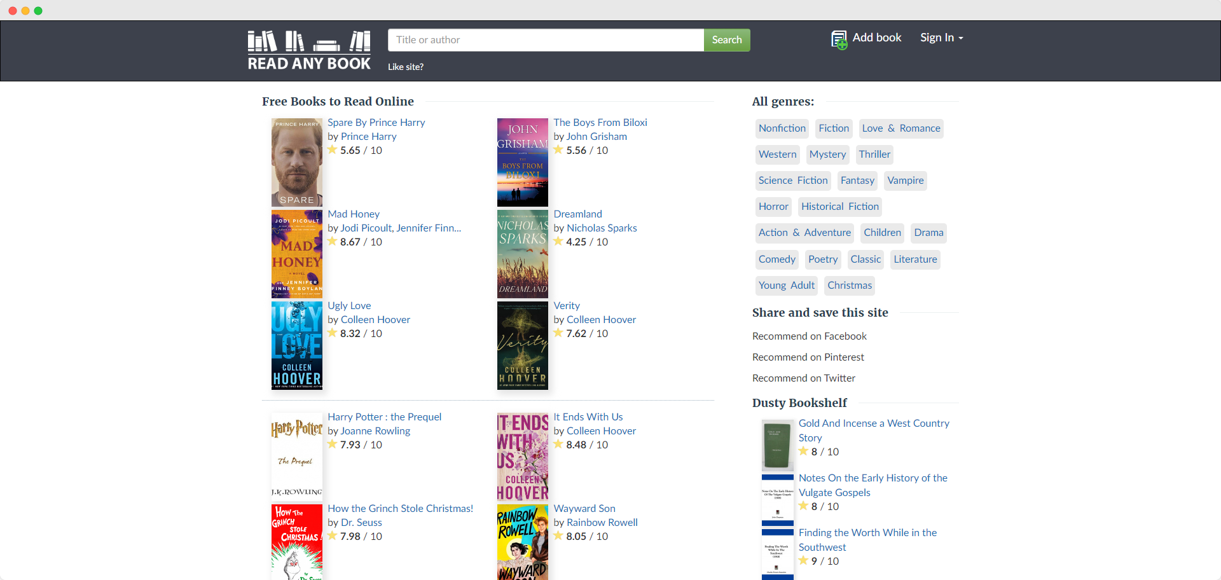Open Gold And Incense West Country Story
Screen dimensions: 1221x580
(x=874, y=431)
